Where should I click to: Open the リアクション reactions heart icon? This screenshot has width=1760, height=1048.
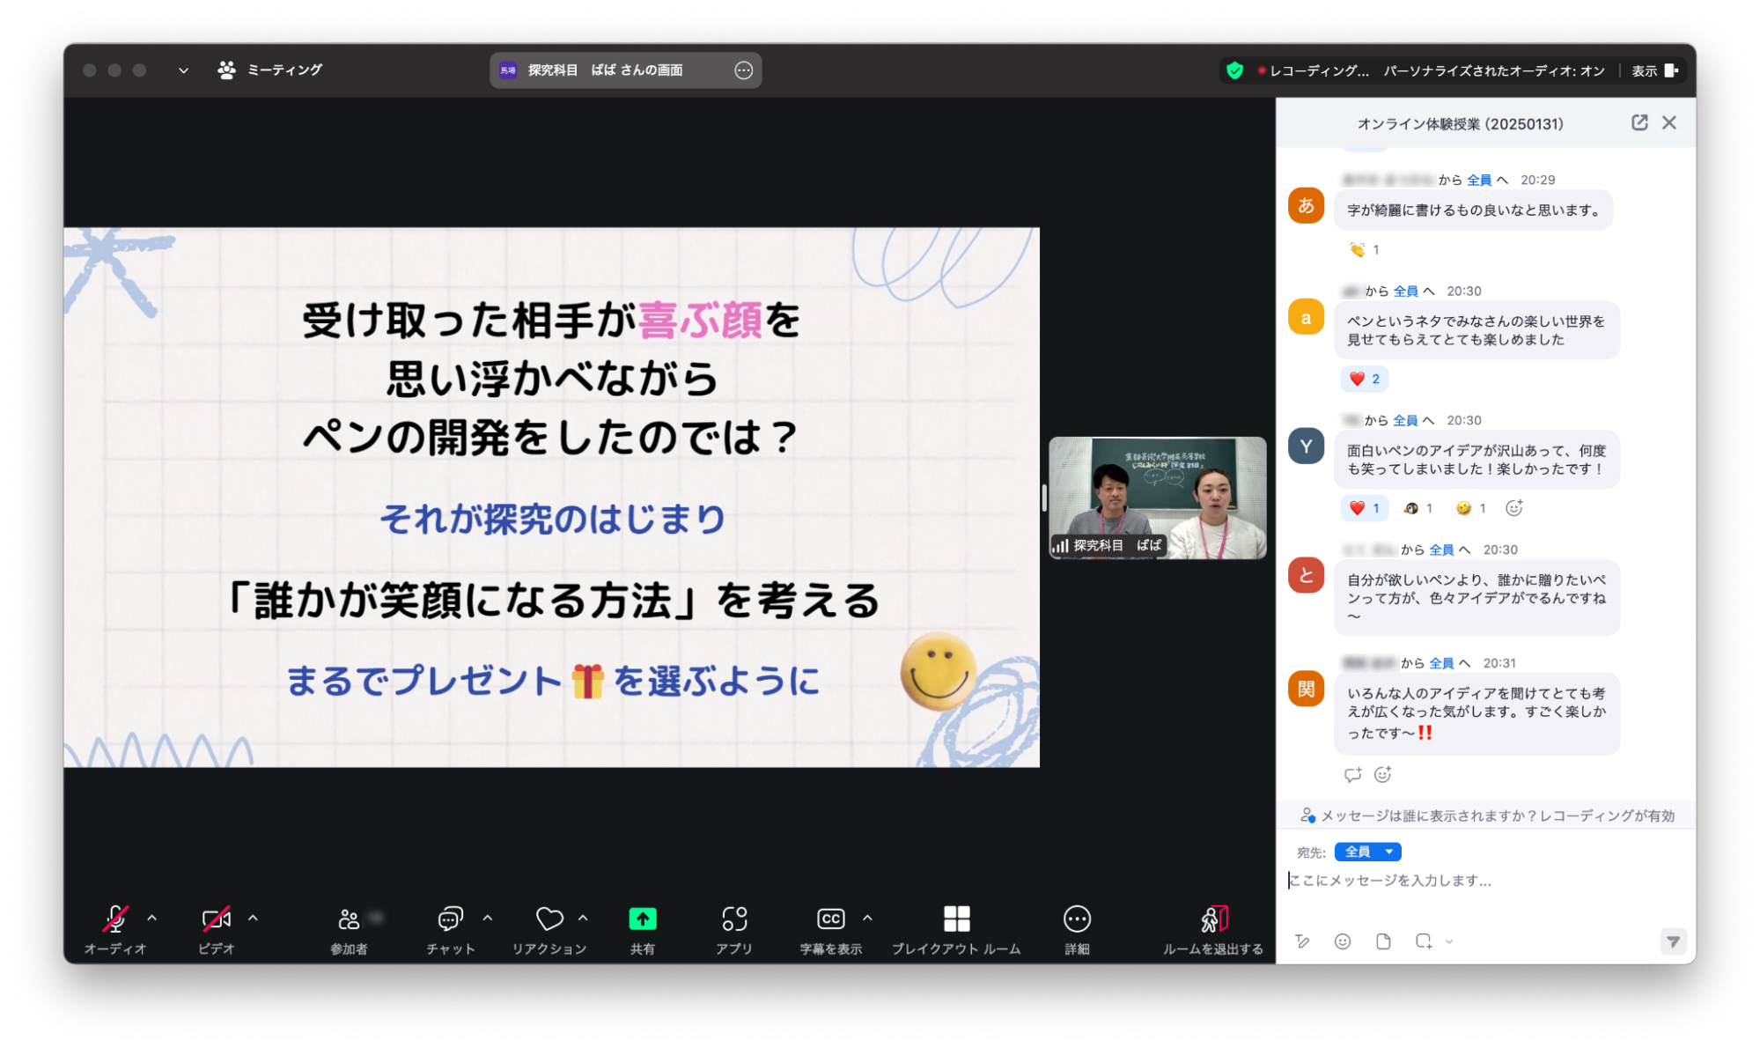pos(549,919)
